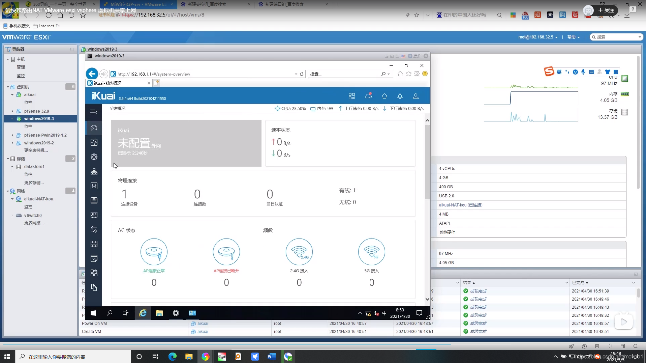Image resolution: width=646 pixels, height=363 pixels.
Task: Open Server Manager on VM taskbar
Action: click(192, 313)
